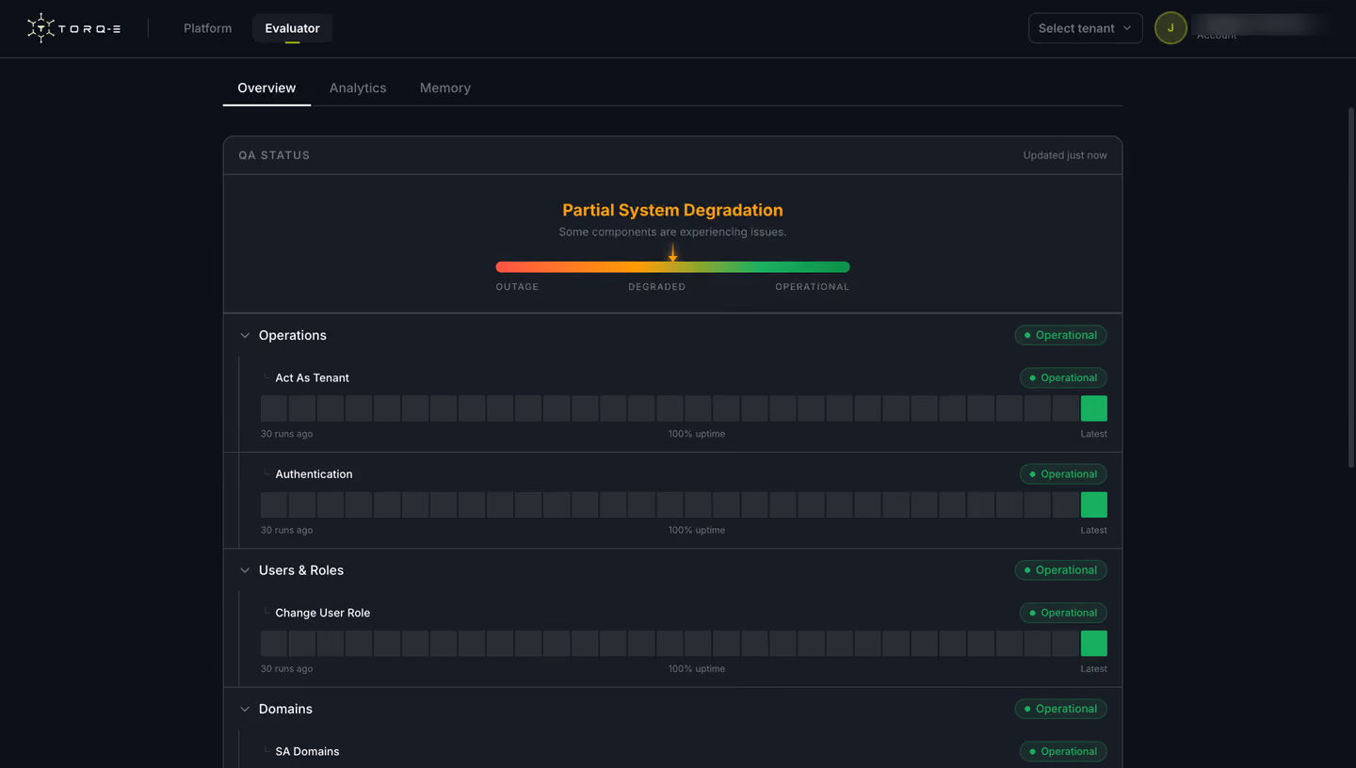1356x768 pixels.
Task: Click the Updated just now text
Action: pyautogui.click(x=1065, y=155)
